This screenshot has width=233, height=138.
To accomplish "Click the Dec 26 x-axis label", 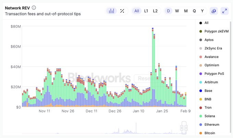I will click(x=115, y=111).
